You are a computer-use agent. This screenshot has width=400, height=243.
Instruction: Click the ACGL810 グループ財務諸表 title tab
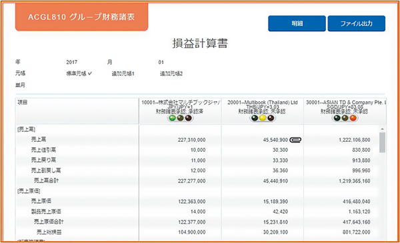(81, 17)
